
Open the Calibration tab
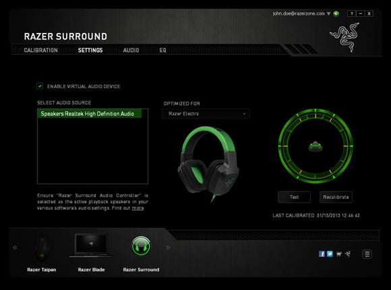[40, 50]
